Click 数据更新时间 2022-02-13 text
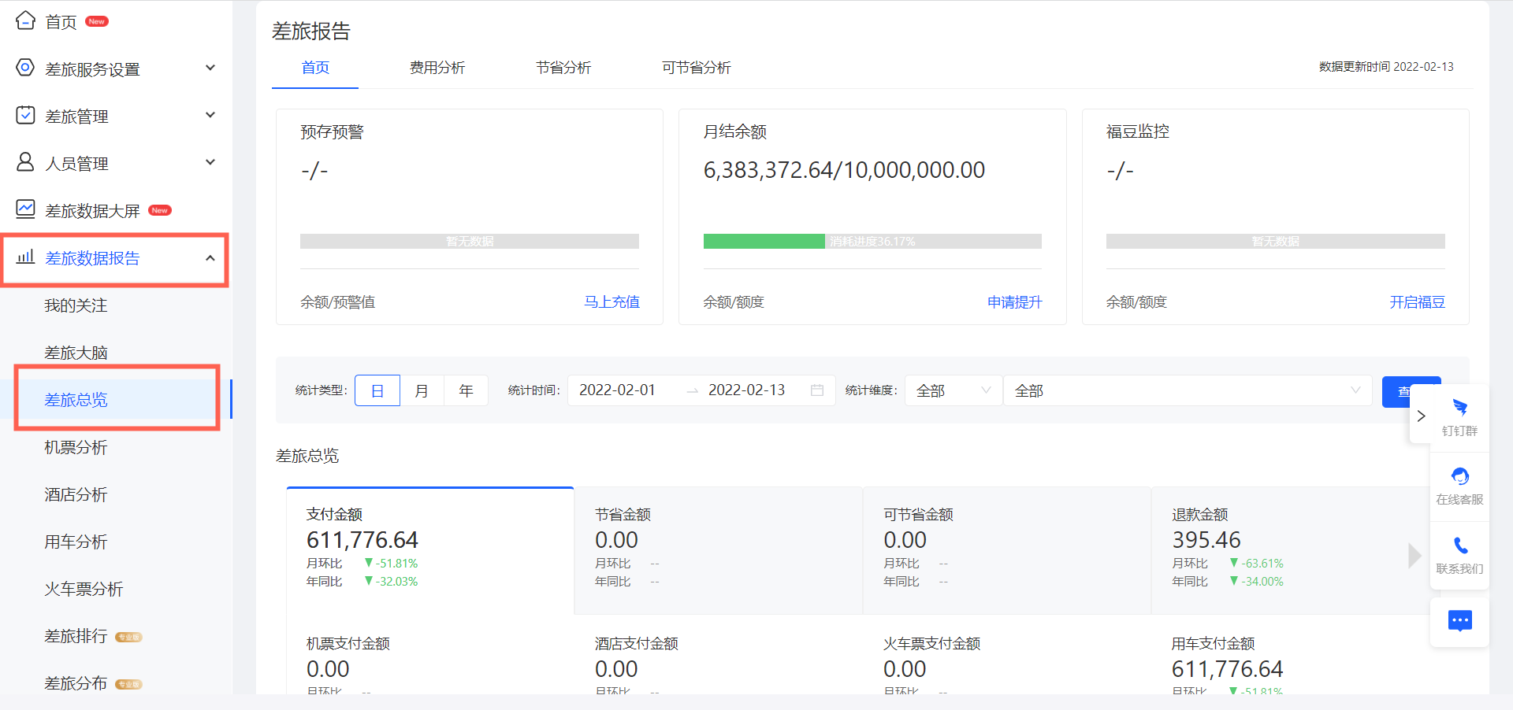This screenshot has height=710, width=1513. 1386,67
